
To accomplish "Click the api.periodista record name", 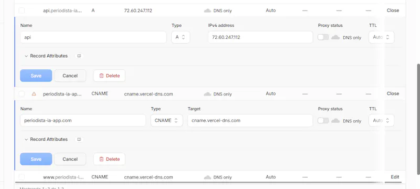I will point(62,10).
